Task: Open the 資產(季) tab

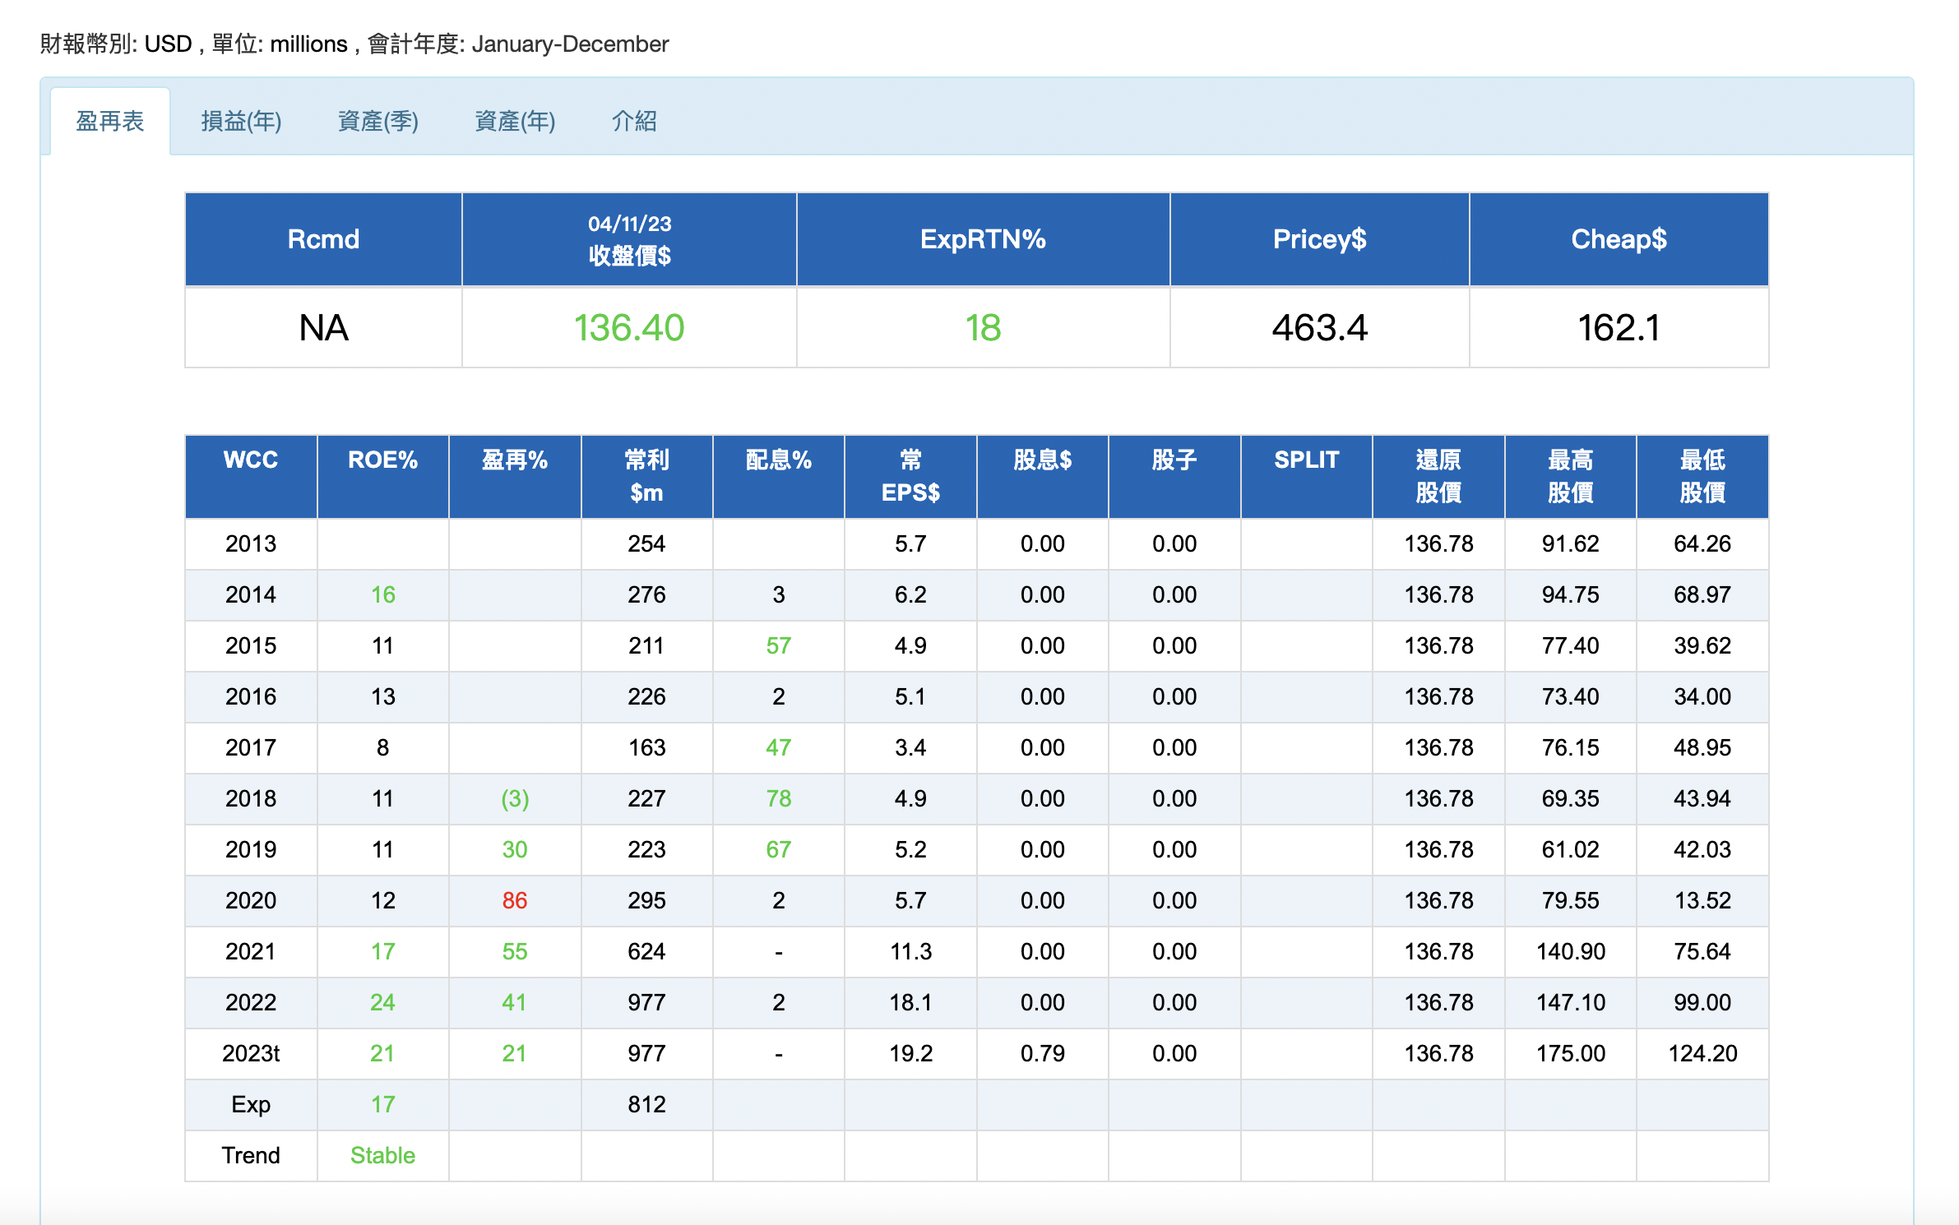Action: [x=378, y=122]
